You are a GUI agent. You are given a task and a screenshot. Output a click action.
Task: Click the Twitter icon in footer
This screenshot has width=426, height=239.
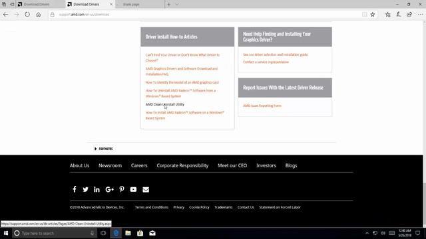[x=85, y=189]
